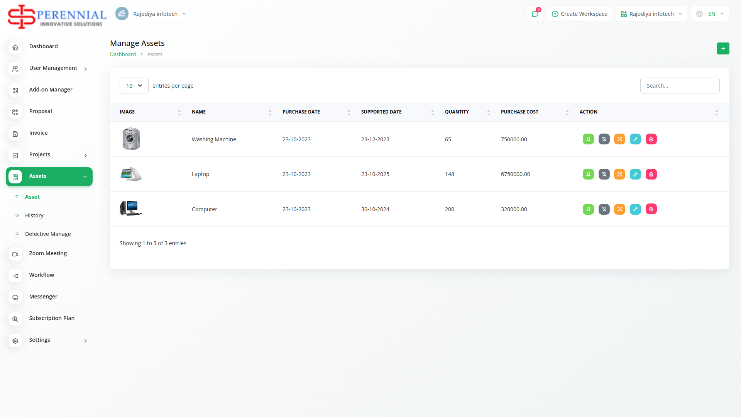This screenshot has width=741, height=417.
Task: Go to Zoom Meeting in sidebar
Action: [x=48, y=253]
